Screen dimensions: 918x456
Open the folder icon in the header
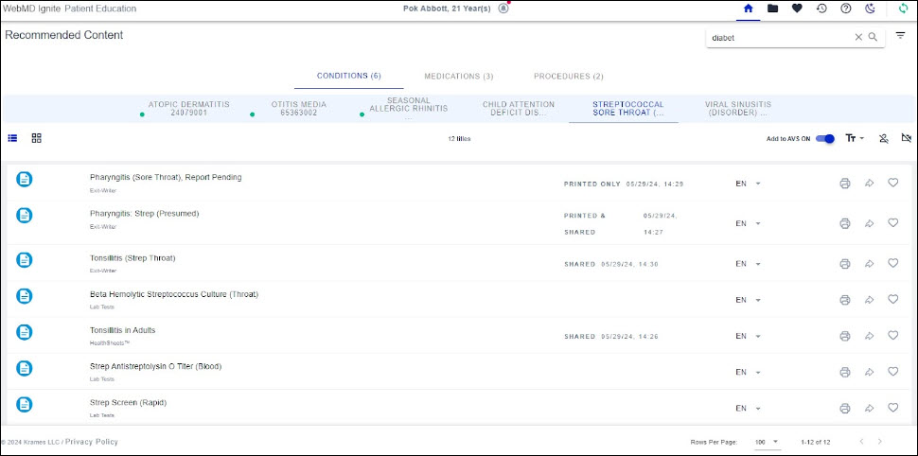point(773,9)
